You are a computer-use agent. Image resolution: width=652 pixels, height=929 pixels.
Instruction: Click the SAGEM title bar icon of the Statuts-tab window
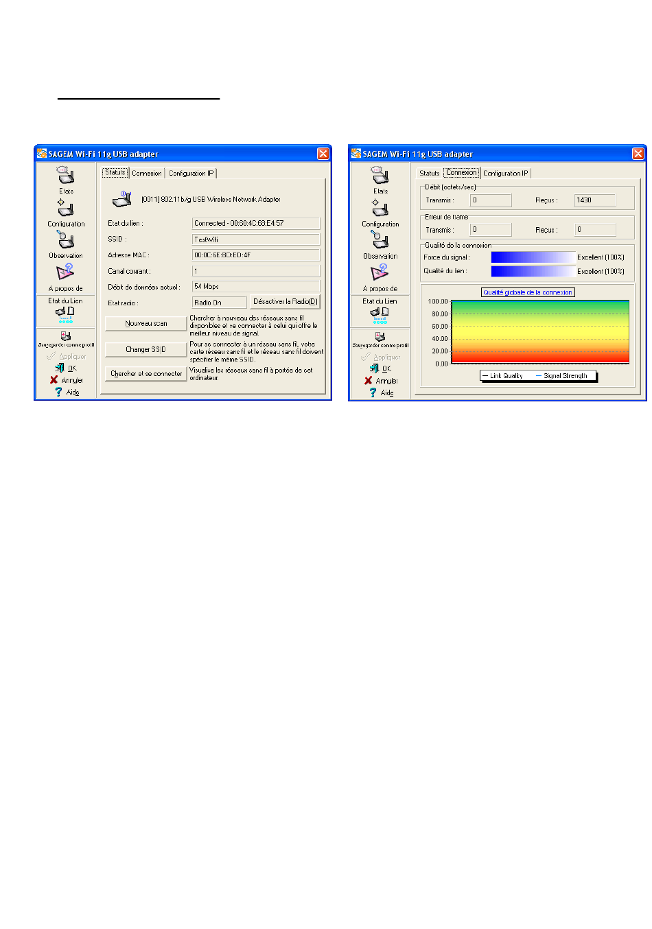(x=42, y=154)
